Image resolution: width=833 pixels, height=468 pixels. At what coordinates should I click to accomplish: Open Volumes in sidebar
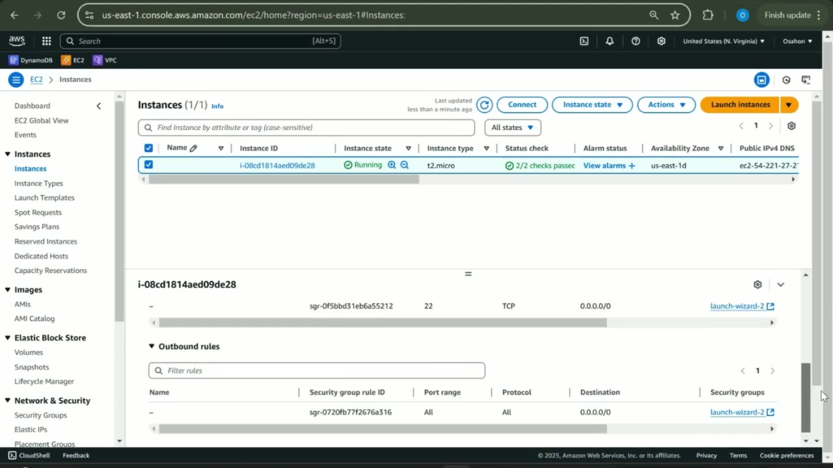[29, 352]
